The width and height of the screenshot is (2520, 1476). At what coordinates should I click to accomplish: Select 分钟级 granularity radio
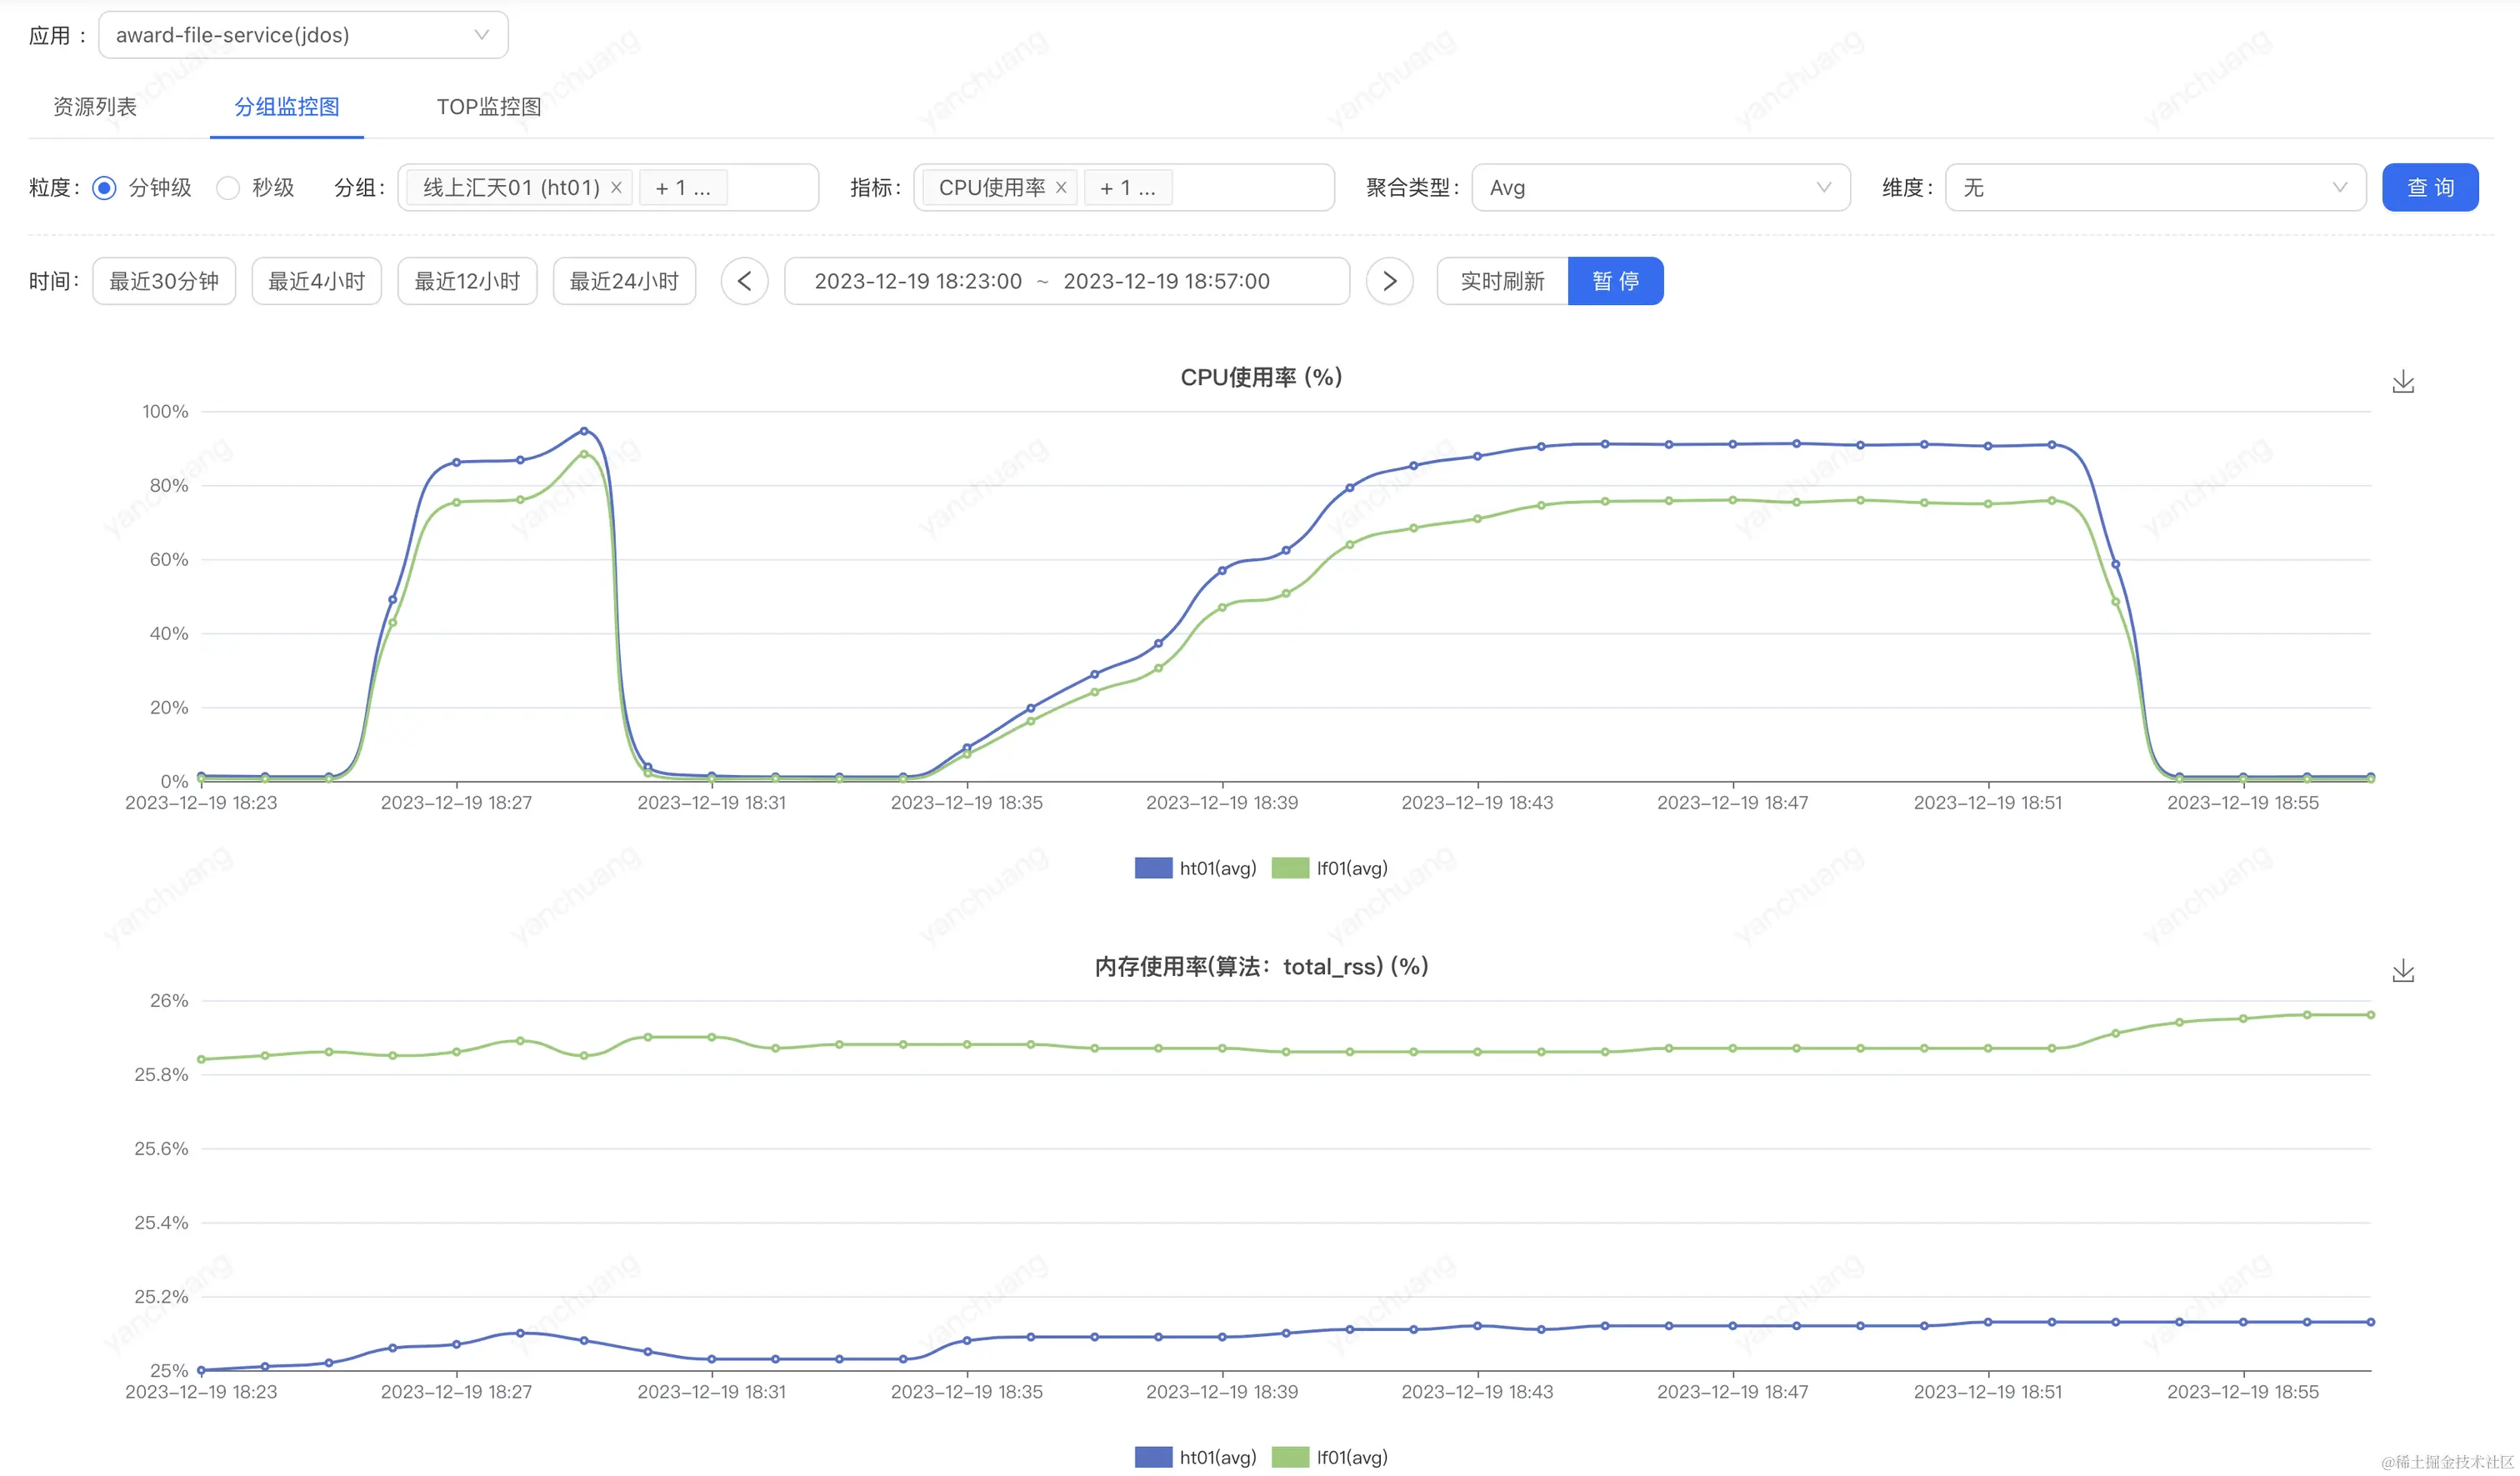(104, 188)
